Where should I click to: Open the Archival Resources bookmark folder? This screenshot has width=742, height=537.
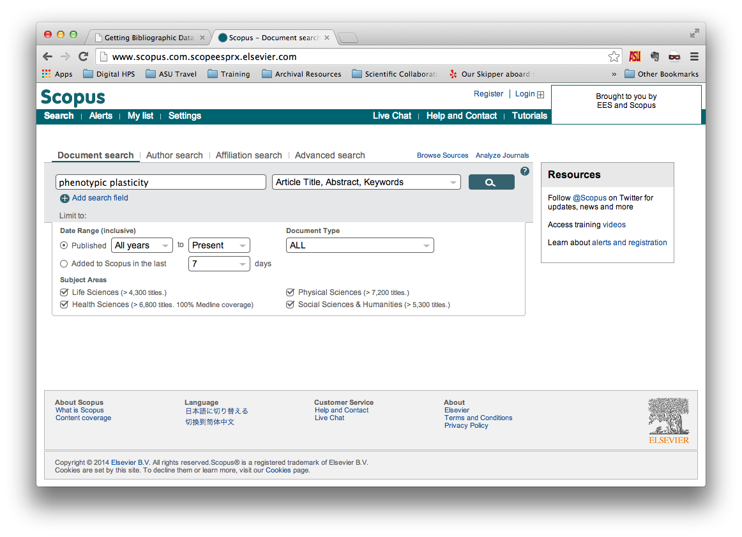(301, 74)
